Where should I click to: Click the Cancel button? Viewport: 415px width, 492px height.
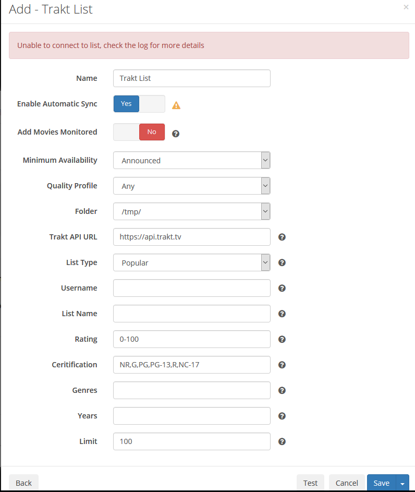(347, 483)
